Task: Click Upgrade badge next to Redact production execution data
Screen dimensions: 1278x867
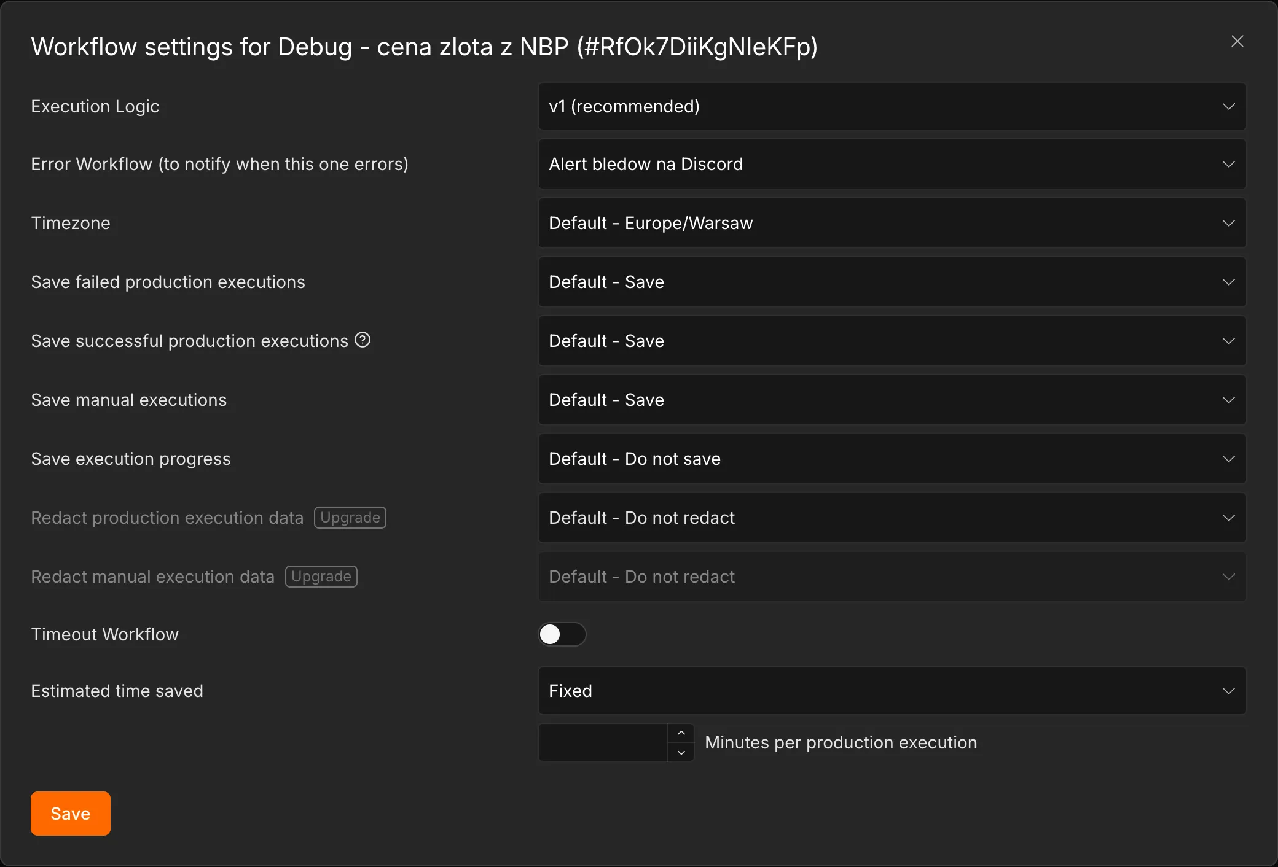Action: [x=350, y=518]
